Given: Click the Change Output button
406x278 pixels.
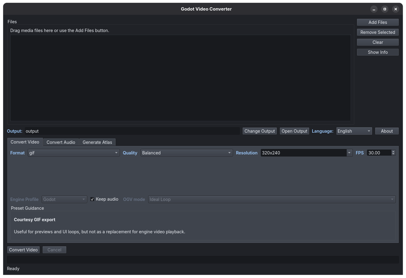Looking at the screenshot, I should pyautogui.click(x=260, y=131).
